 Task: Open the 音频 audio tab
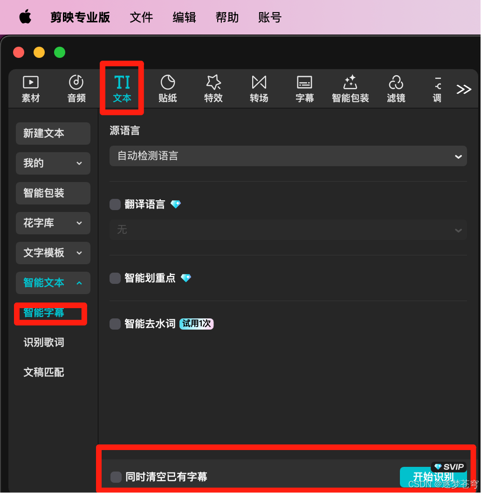coord(76,89)
